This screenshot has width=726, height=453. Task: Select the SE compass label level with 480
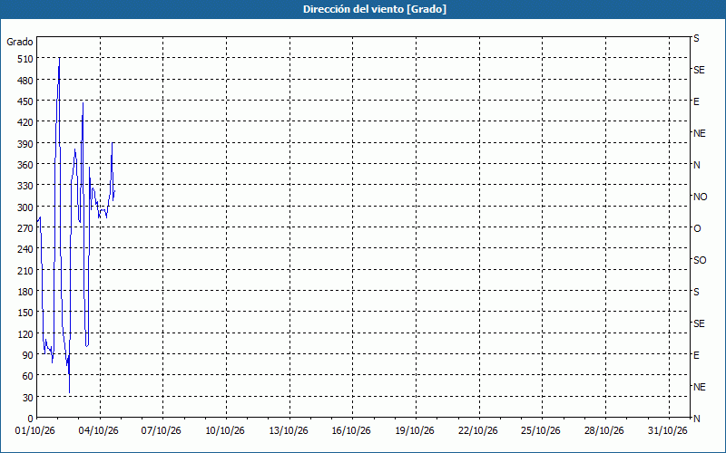[x=699, y=70]
